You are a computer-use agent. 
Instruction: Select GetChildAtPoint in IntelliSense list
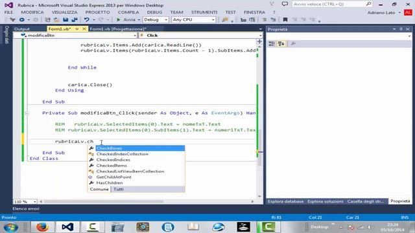pyautogui.click(x=136, y=177)
